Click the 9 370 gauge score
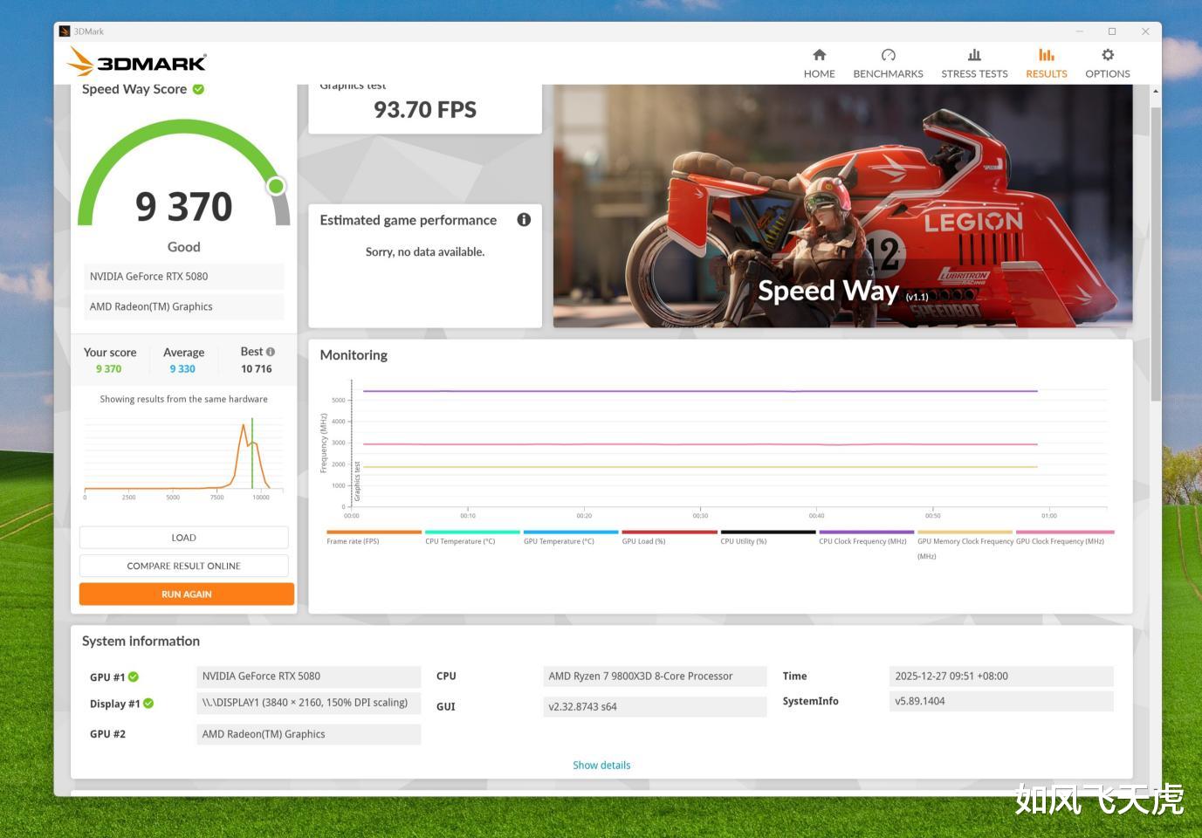The image size is (1202, 838). [x=184, y=207]
